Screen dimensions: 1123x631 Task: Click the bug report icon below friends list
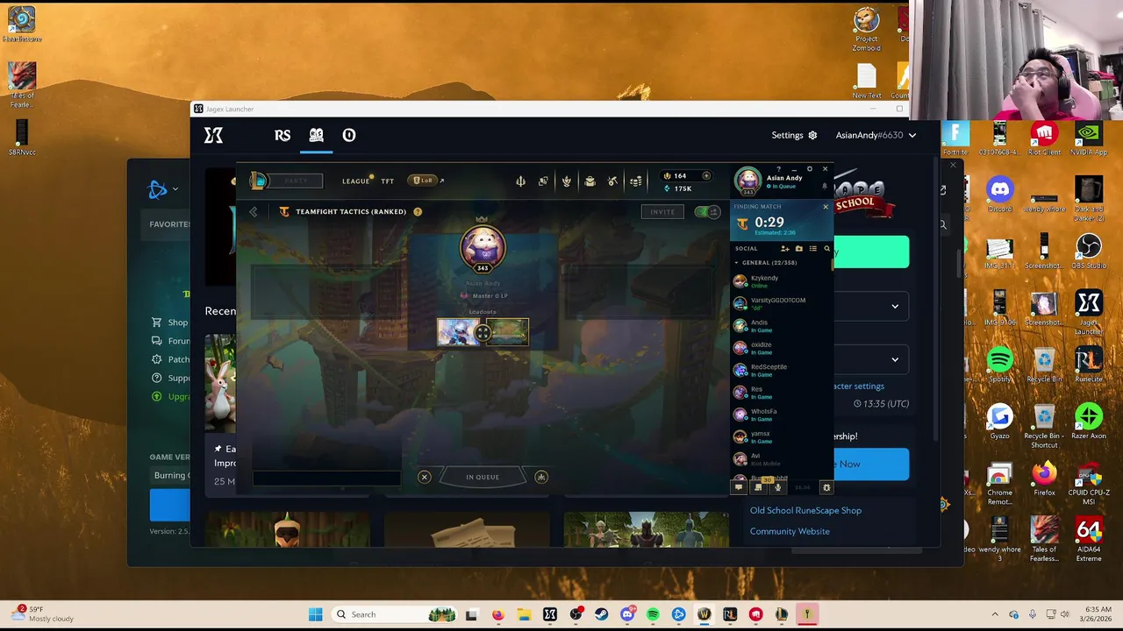pyautogui.click(x=826, y=487)
